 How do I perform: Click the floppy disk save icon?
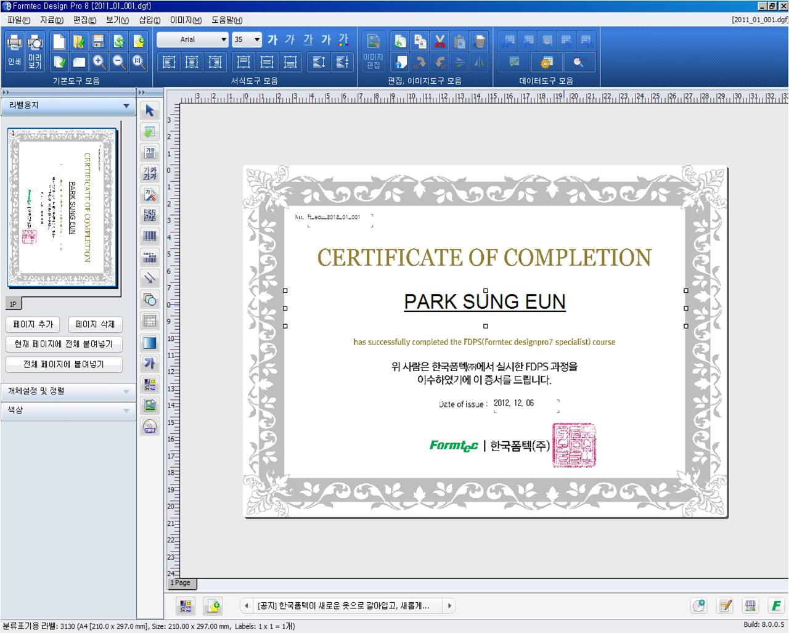tap(99, 41)
